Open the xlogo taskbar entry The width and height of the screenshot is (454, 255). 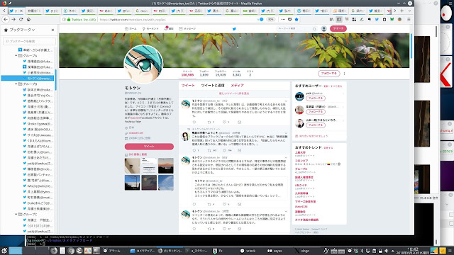302,251
